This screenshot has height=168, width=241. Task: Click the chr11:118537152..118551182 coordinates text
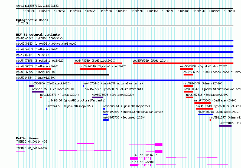pos(37,6)
